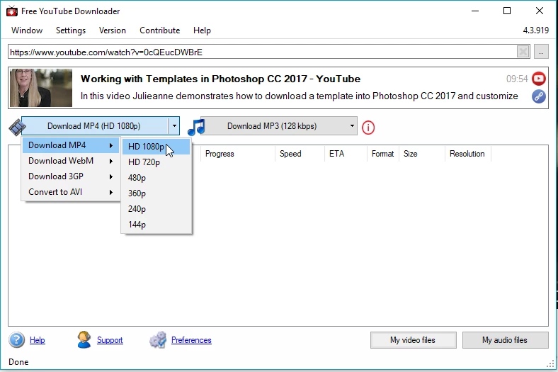This screenshot has width=558, height=372.
Task: Click the blue question mark Help icon
Action: pos(17,340)
